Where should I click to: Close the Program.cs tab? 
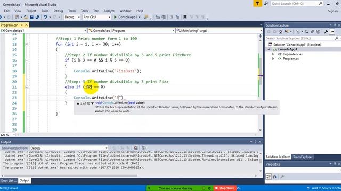point(26,25)
